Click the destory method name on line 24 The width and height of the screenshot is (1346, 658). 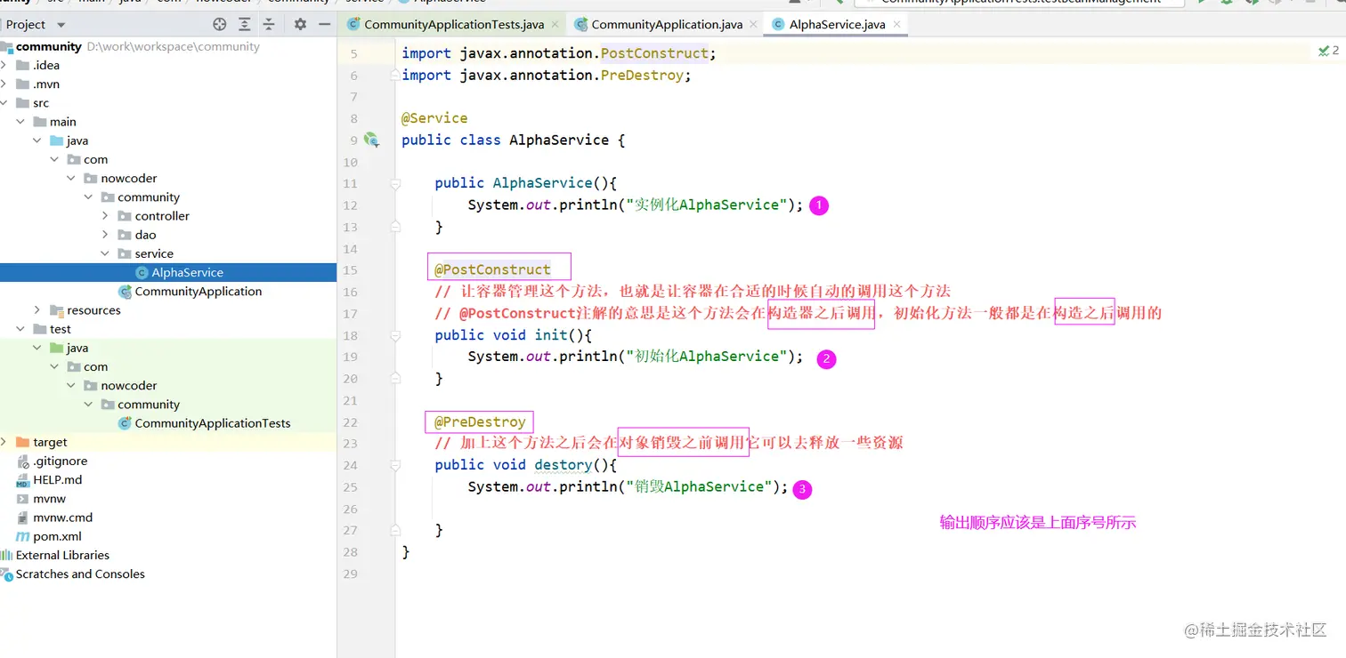[564, 465]
